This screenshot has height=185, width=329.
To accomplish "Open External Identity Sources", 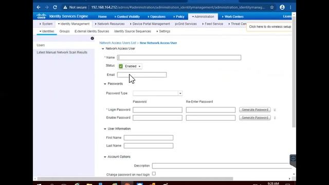I will [x=92, y=31].
